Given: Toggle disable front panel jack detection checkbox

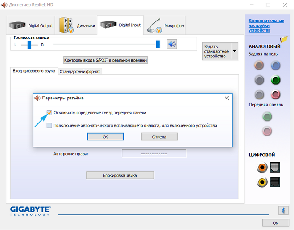Looking at the screenshot, I should click(x=49, y=113).
